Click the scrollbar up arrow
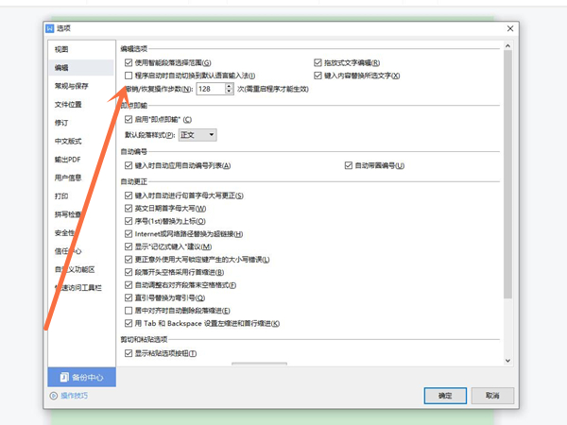Viewport: 567px width, 425px height. (508, 50)
